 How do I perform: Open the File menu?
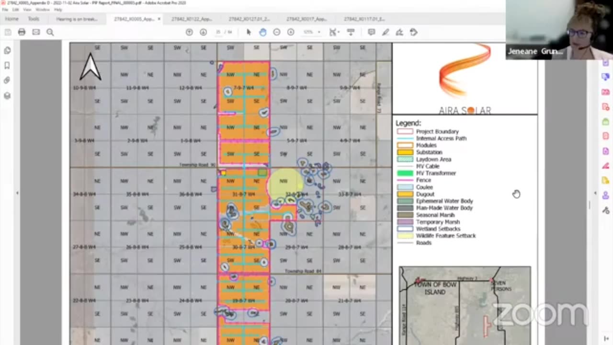pyautogui.click(x=5, y=10)
